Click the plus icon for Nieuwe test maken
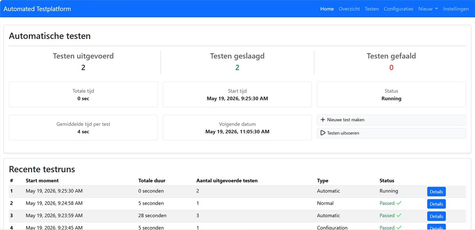Screen dimensions: 475x230 point(323,120)
